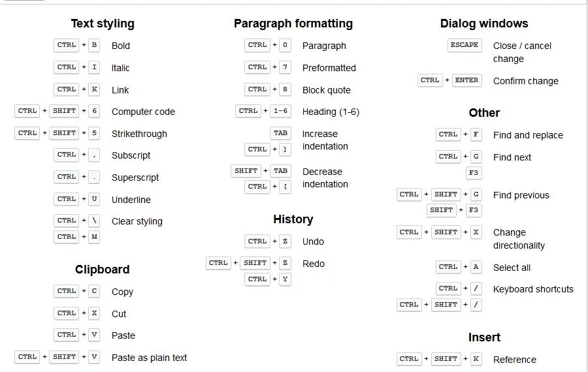The height and width of the screenshot is (372, 588).
Task: Click the Paste as plain text label
Action: tap(149, 358)
